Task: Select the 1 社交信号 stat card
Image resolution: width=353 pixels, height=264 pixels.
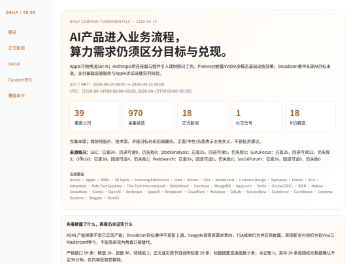Action: click(257, 116)
